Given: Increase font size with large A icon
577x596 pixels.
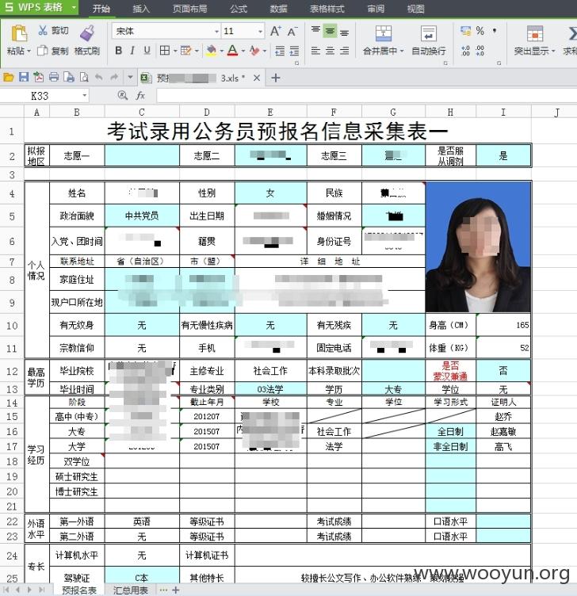Looking at the screenshot, I should (276, 31).
